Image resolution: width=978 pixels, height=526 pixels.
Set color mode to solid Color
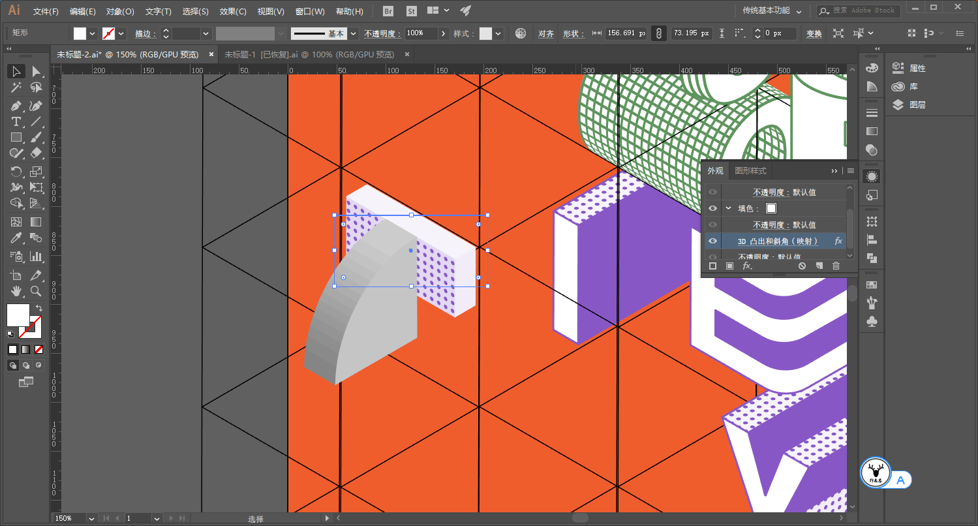[x=12, y=349]
